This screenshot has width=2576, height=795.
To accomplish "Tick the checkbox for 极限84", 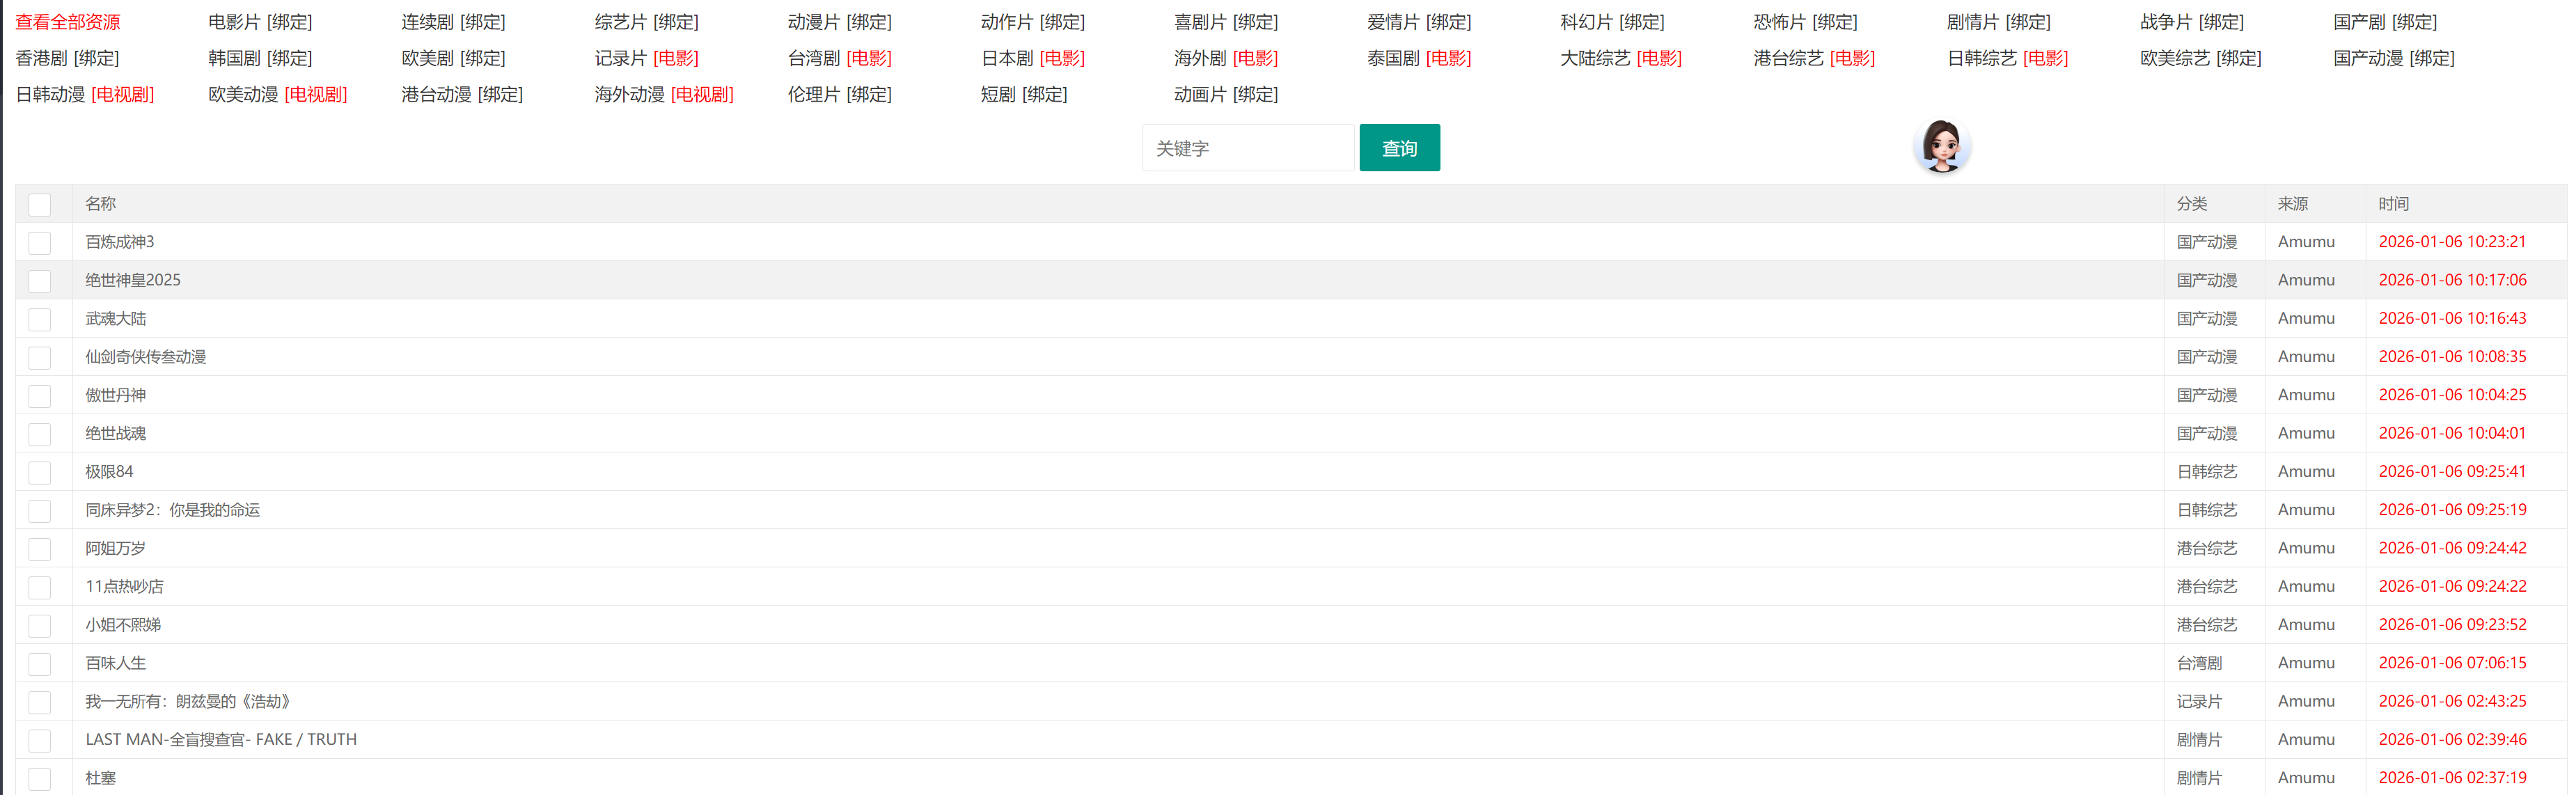I will [40, 473].
